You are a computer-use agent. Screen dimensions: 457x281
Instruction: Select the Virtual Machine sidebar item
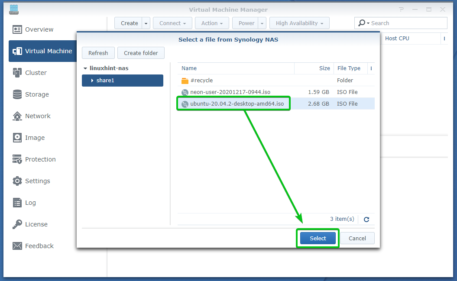[x=42, y=51]
